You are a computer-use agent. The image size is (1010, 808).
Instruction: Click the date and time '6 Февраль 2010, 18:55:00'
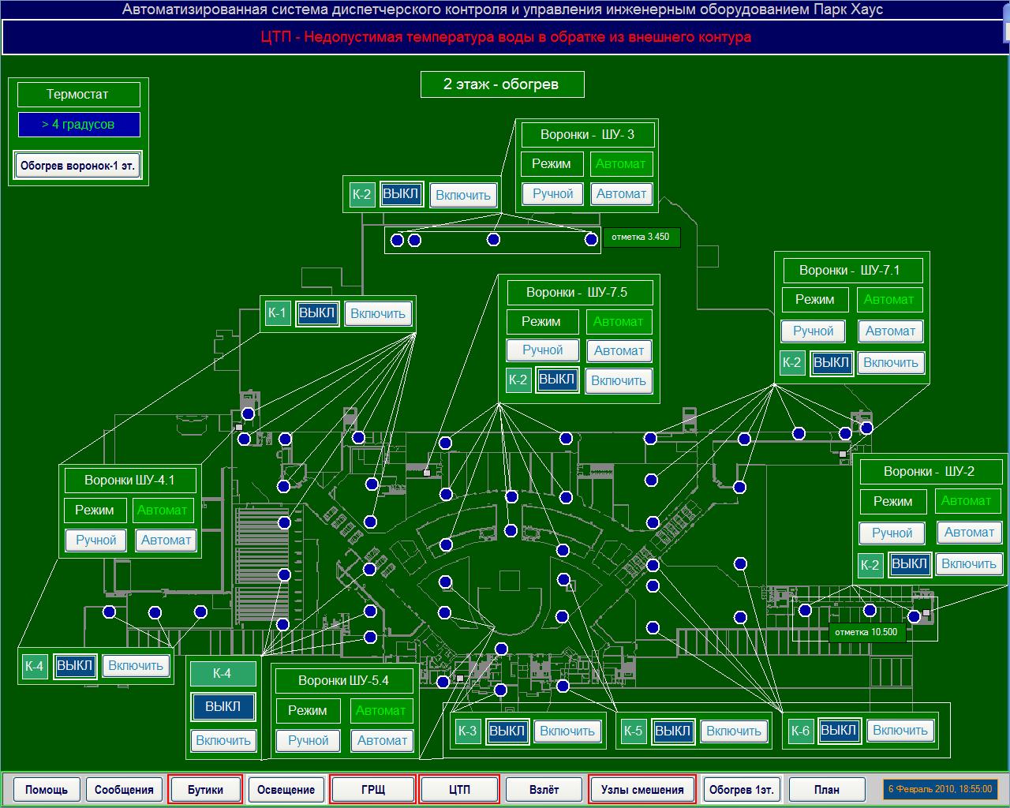click(x=940, y=789)
